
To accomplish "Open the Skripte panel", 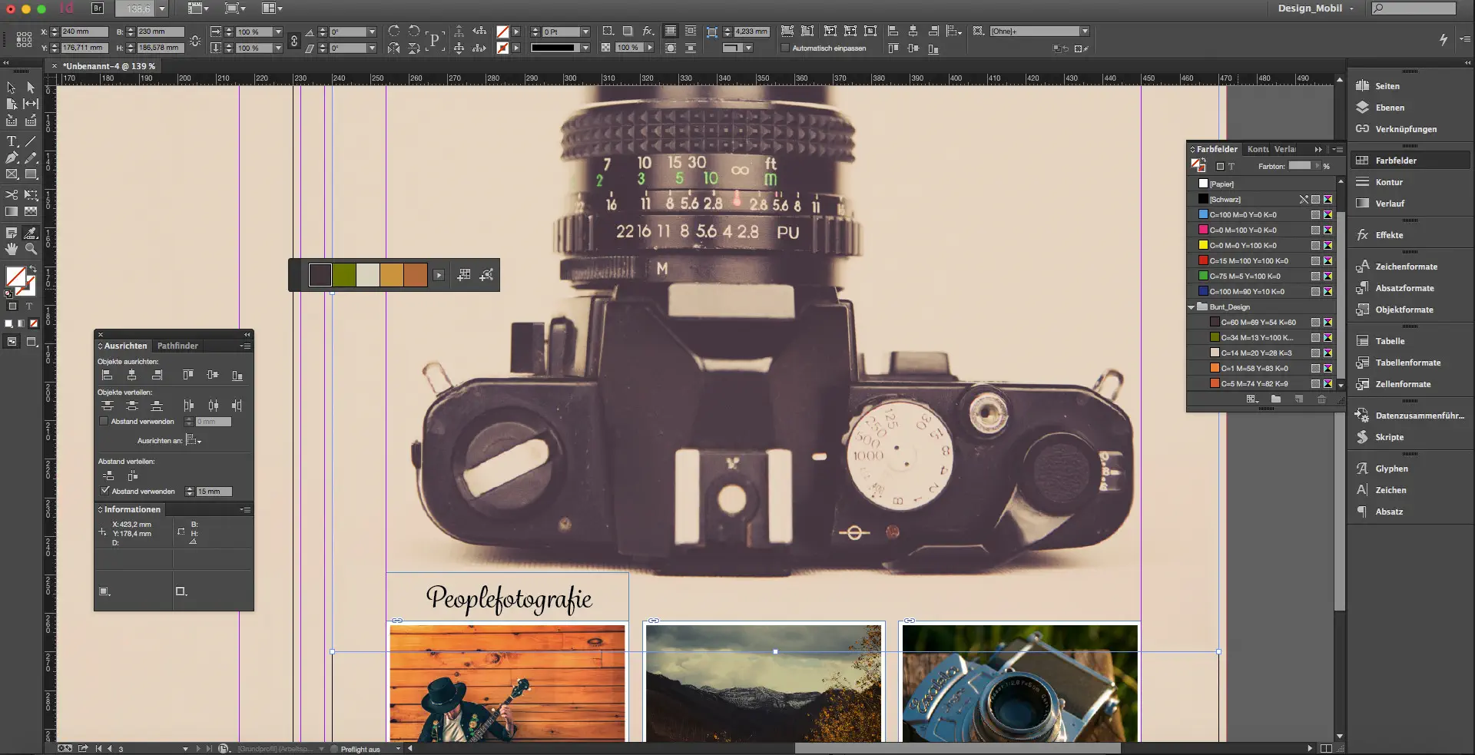I will 1389,437.
